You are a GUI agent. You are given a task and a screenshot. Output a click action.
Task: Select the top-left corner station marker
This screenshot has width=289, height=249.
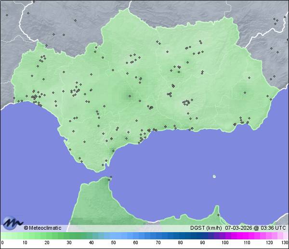tap(7, 15)
